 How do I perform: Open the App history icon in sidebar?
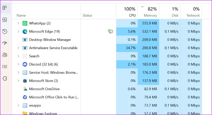[x=5, y=31]
